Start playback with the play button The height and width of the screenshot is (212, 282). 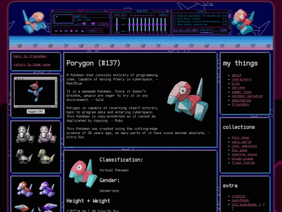[61, 31]
